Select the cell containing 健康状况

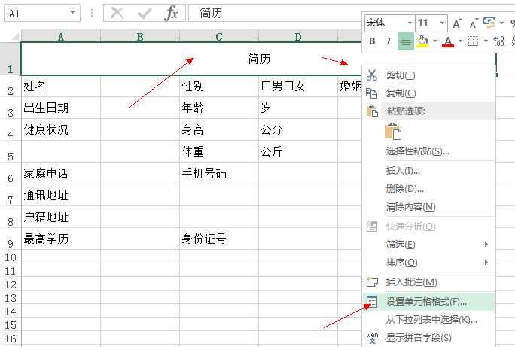click(x=61, y=130)
